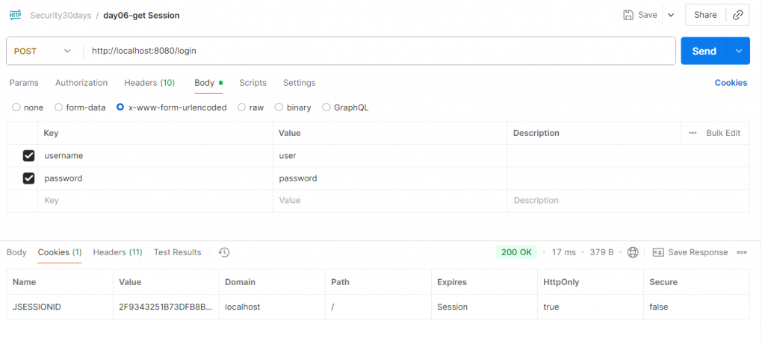Click the copy link icon beside Share
This screenshot has height=344, width=765.
[x=737, y=15]
